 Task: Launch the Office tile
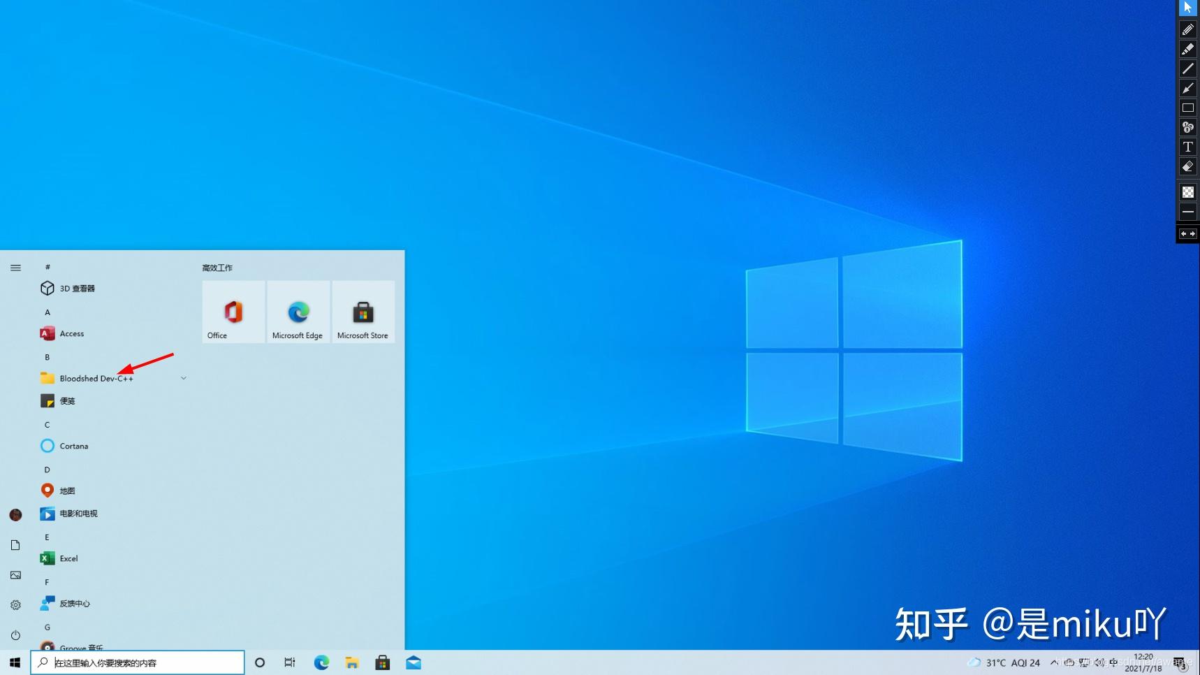[233, 312]
